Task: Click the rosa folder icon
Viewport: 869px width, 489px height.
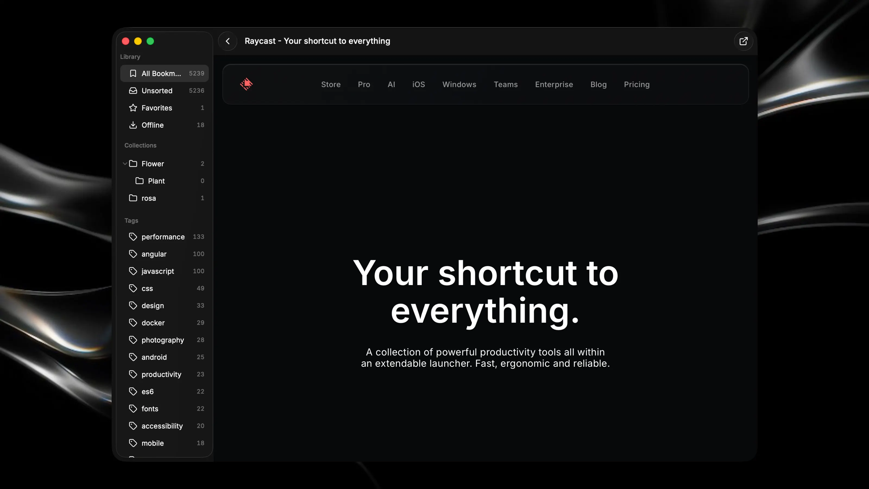Action: (133, 198)
